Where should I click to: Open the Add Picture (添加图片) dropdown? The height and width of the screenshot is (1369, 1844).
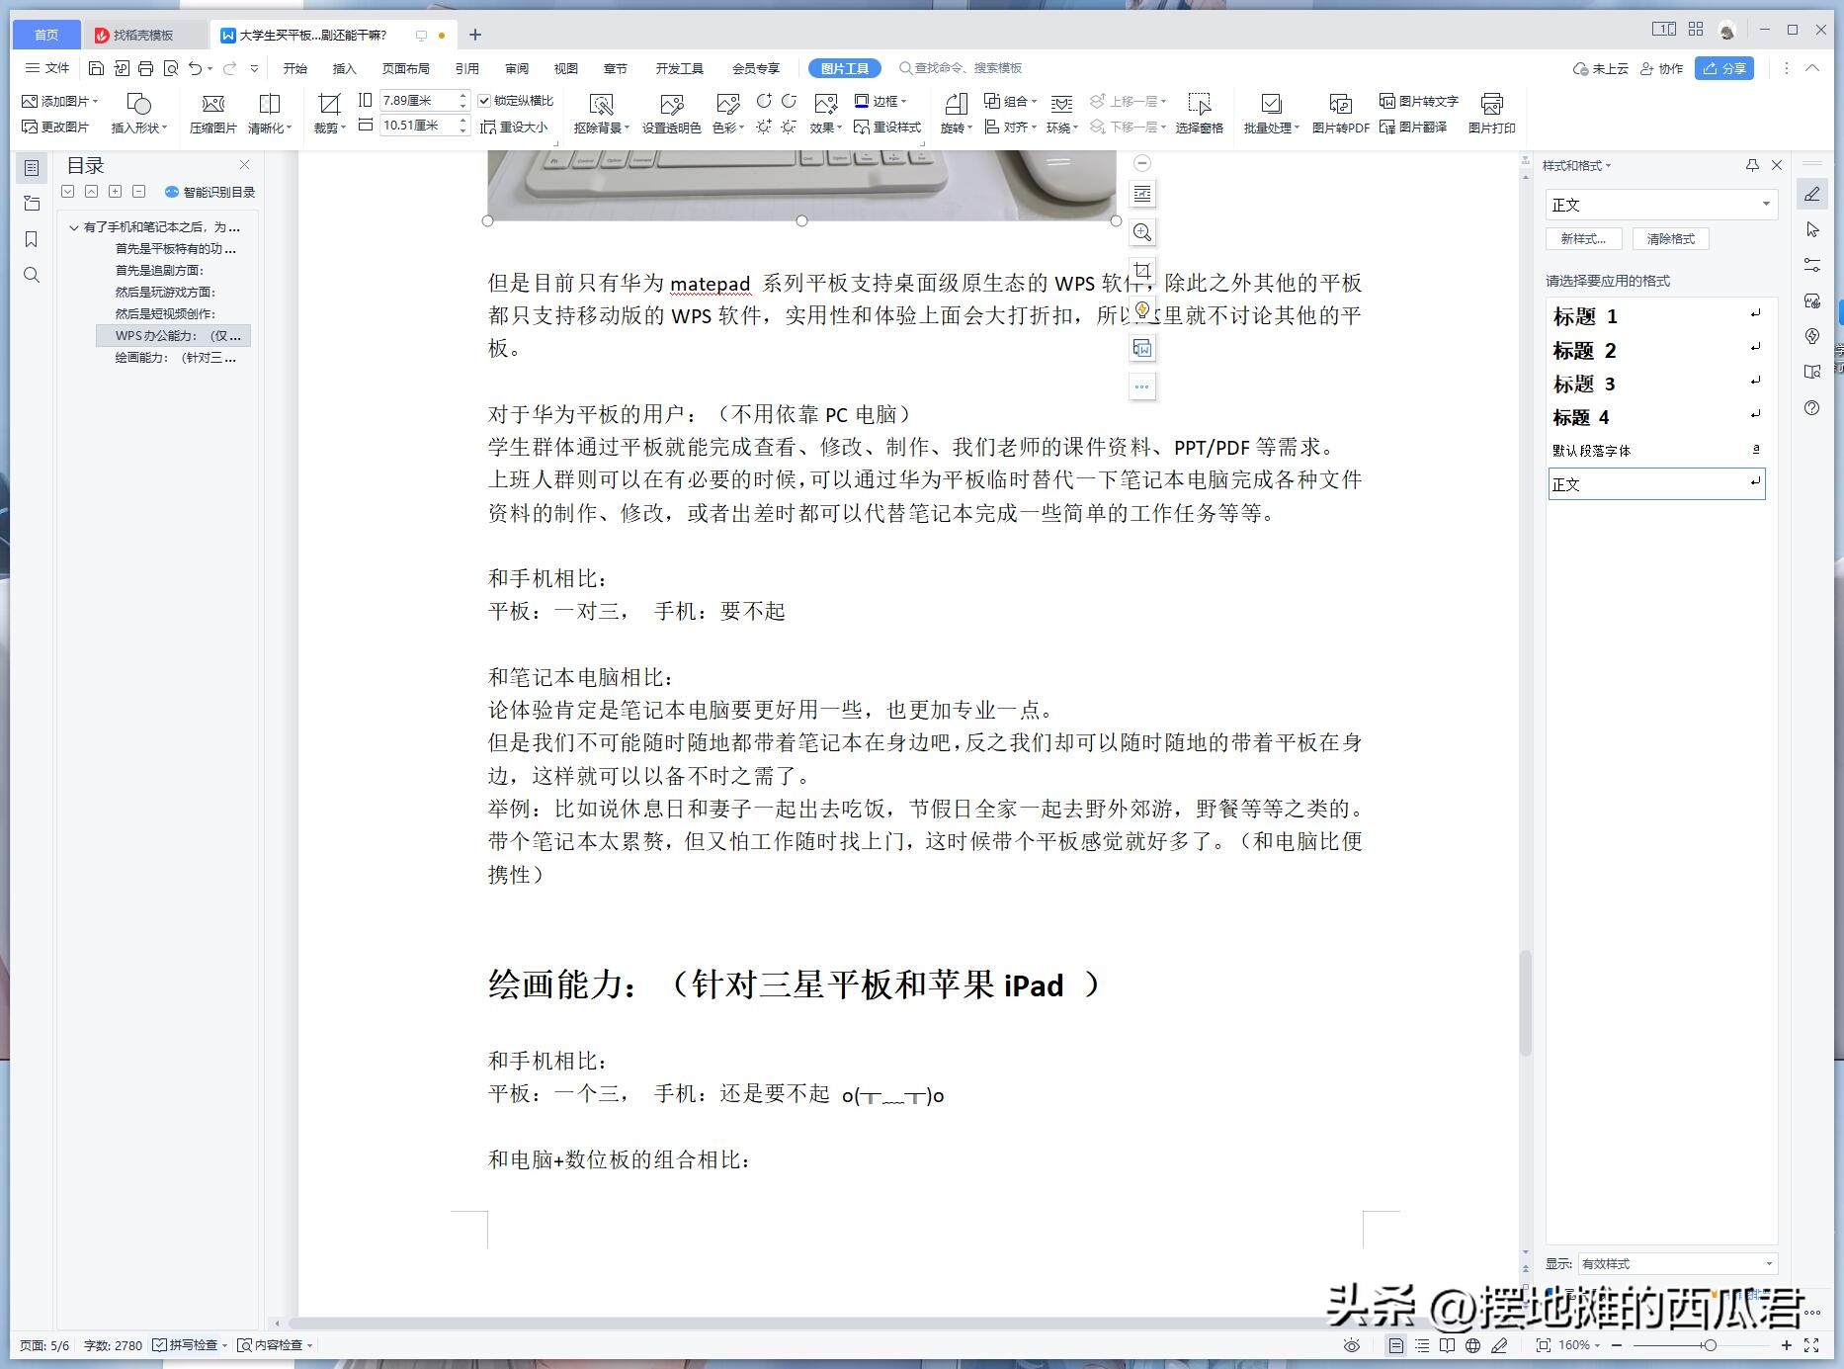coord(59,101)
